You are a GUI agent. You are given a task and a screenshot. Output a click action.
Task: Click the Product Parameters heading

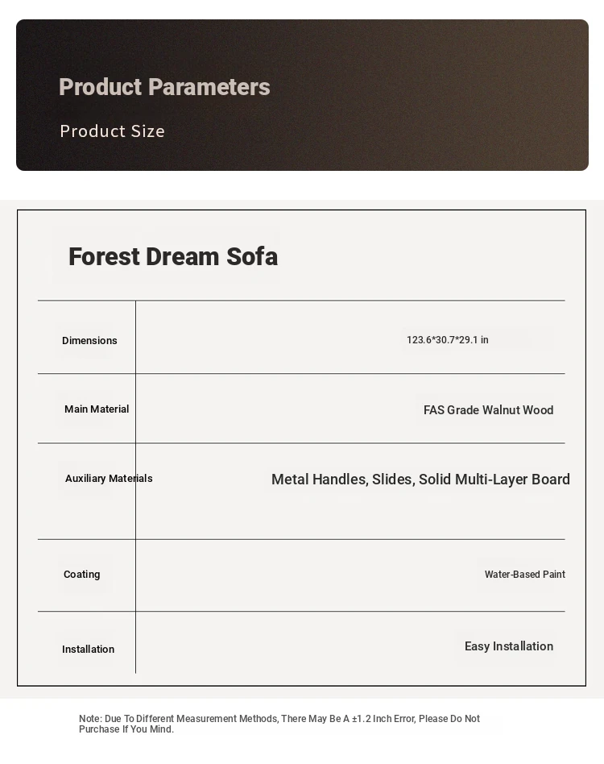[x=164, y=87]
